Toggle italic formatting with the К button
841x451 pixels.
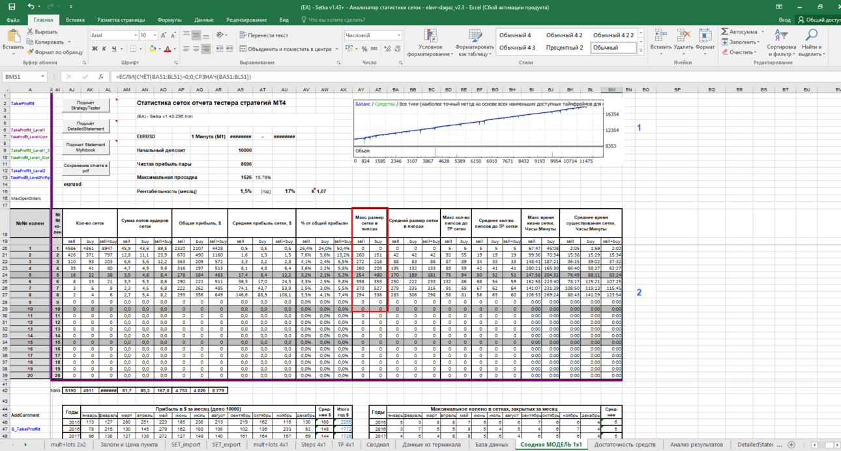coord(104,49)
